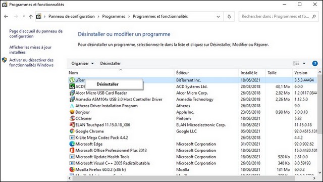
Task: Open Activer ou désactiver des fonctionnalités Windows
Action: click(31, 62)
